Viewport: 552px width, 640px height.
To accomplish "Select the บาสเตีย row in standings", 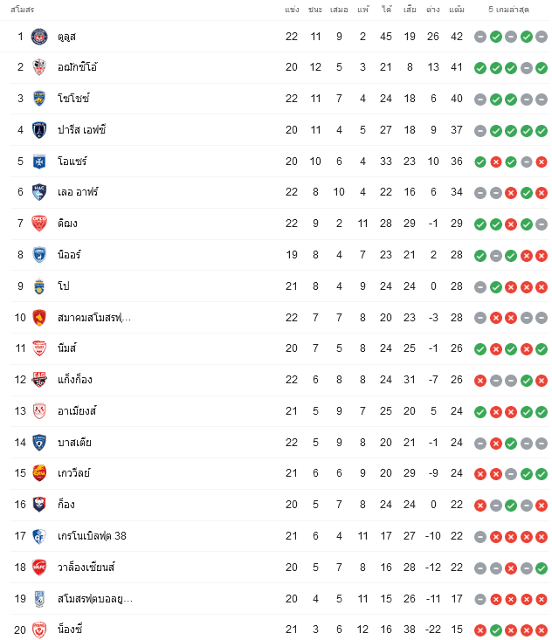I will click(x=276, y=443).
